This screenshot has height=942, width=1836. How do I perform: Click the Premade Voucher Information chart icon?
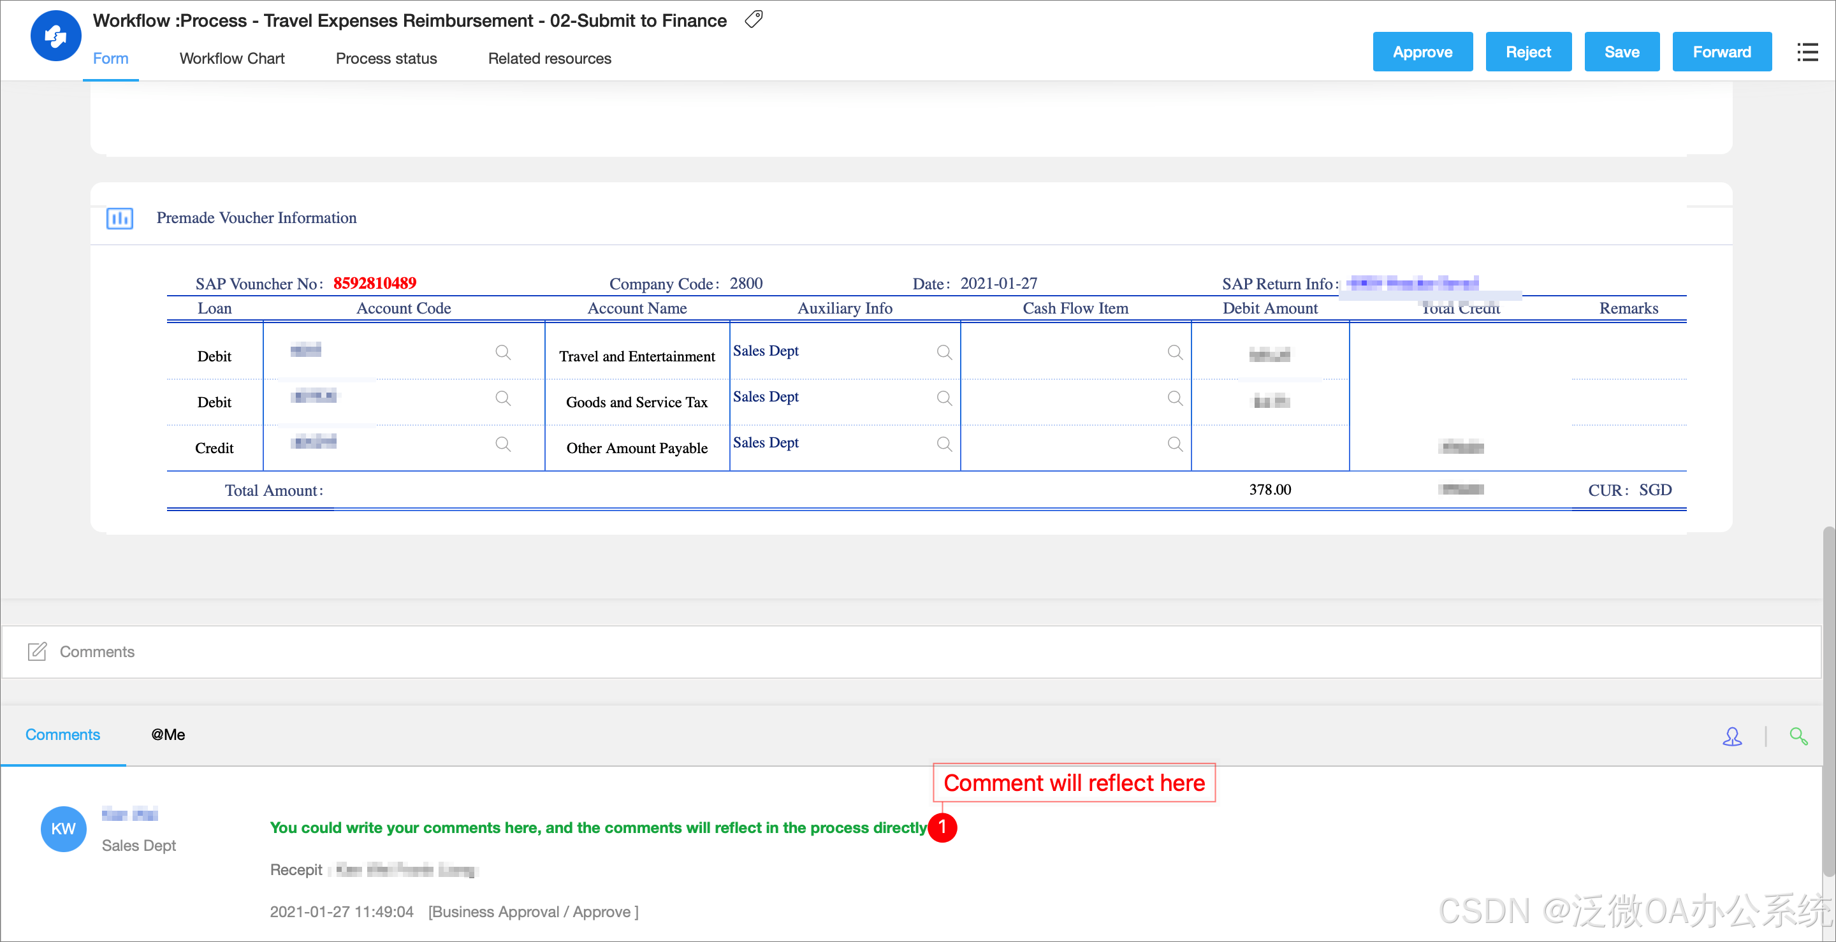120,218
